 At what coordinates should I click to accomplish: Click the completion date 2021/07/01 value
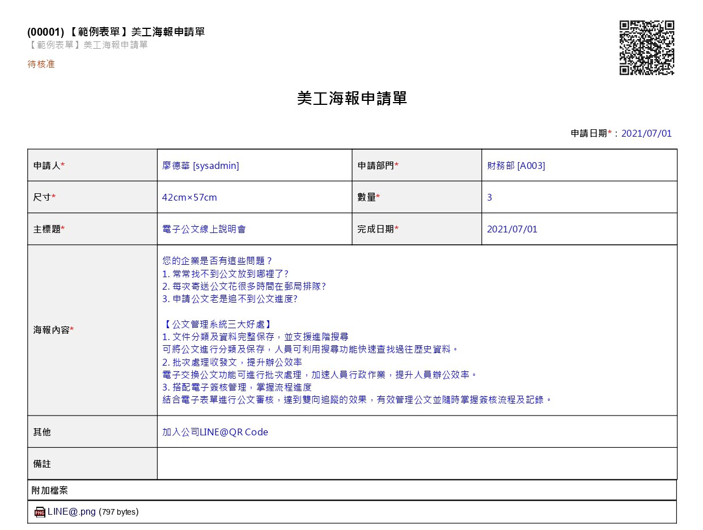(x=512, y=228)
